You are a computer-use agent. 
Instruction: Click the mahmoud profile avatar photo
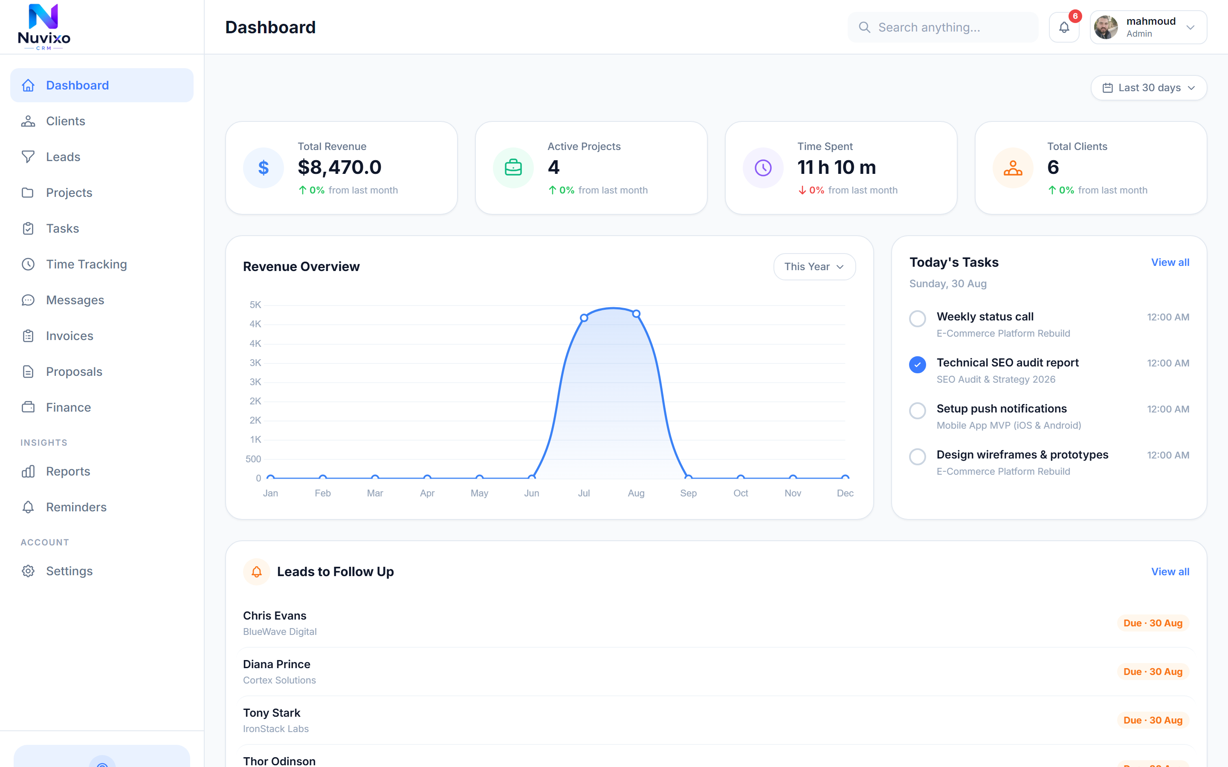click(x=1106, y=27)
